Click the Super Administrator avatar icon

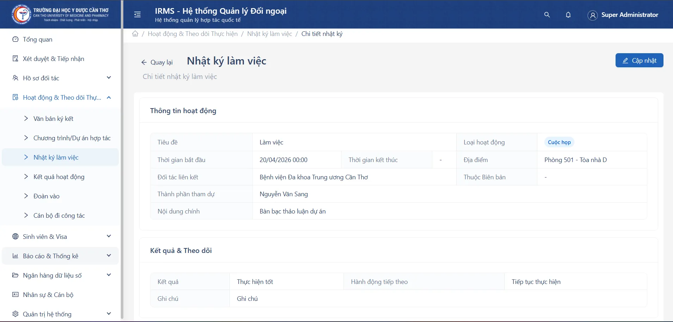point(592,15)
